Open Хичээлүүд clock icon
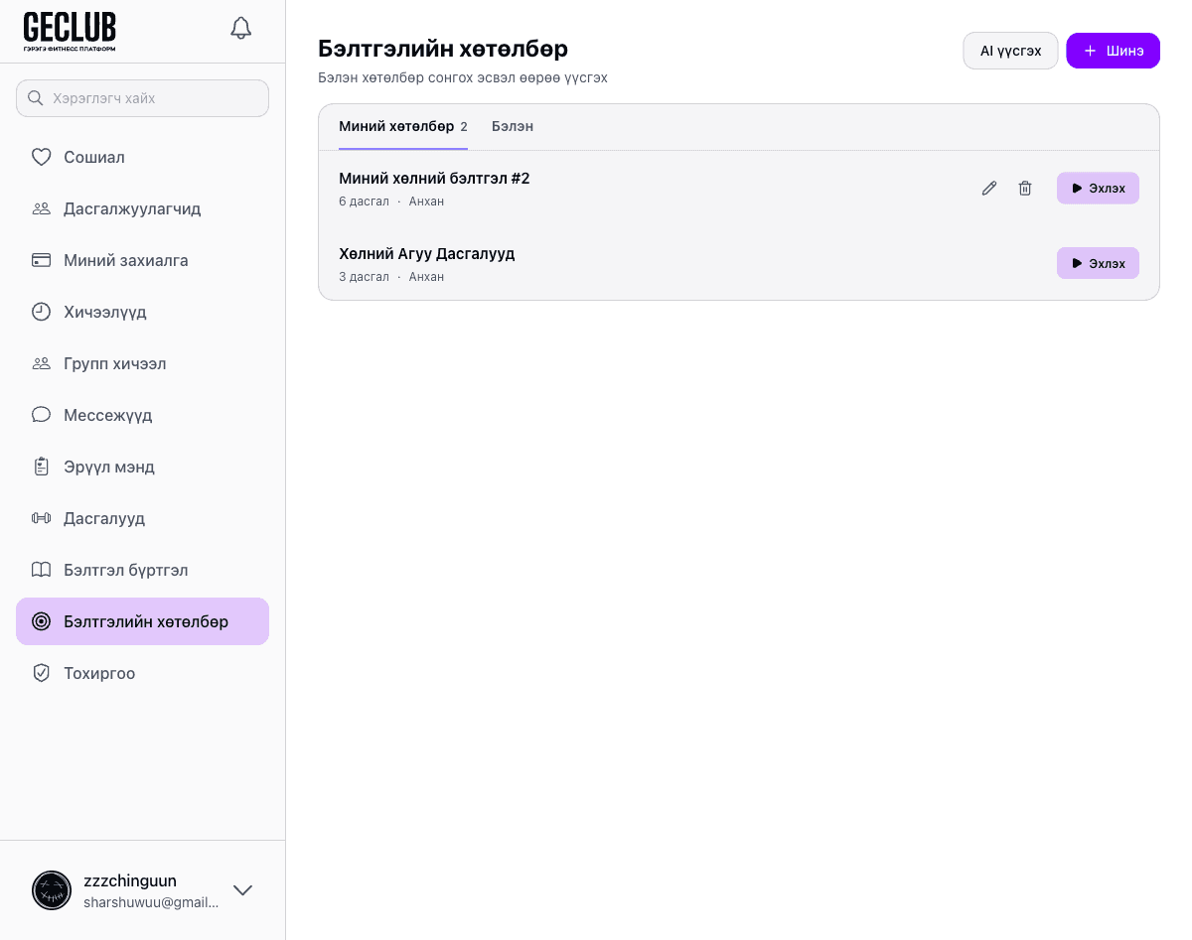The image size is (1192, 940). point(41,312)
